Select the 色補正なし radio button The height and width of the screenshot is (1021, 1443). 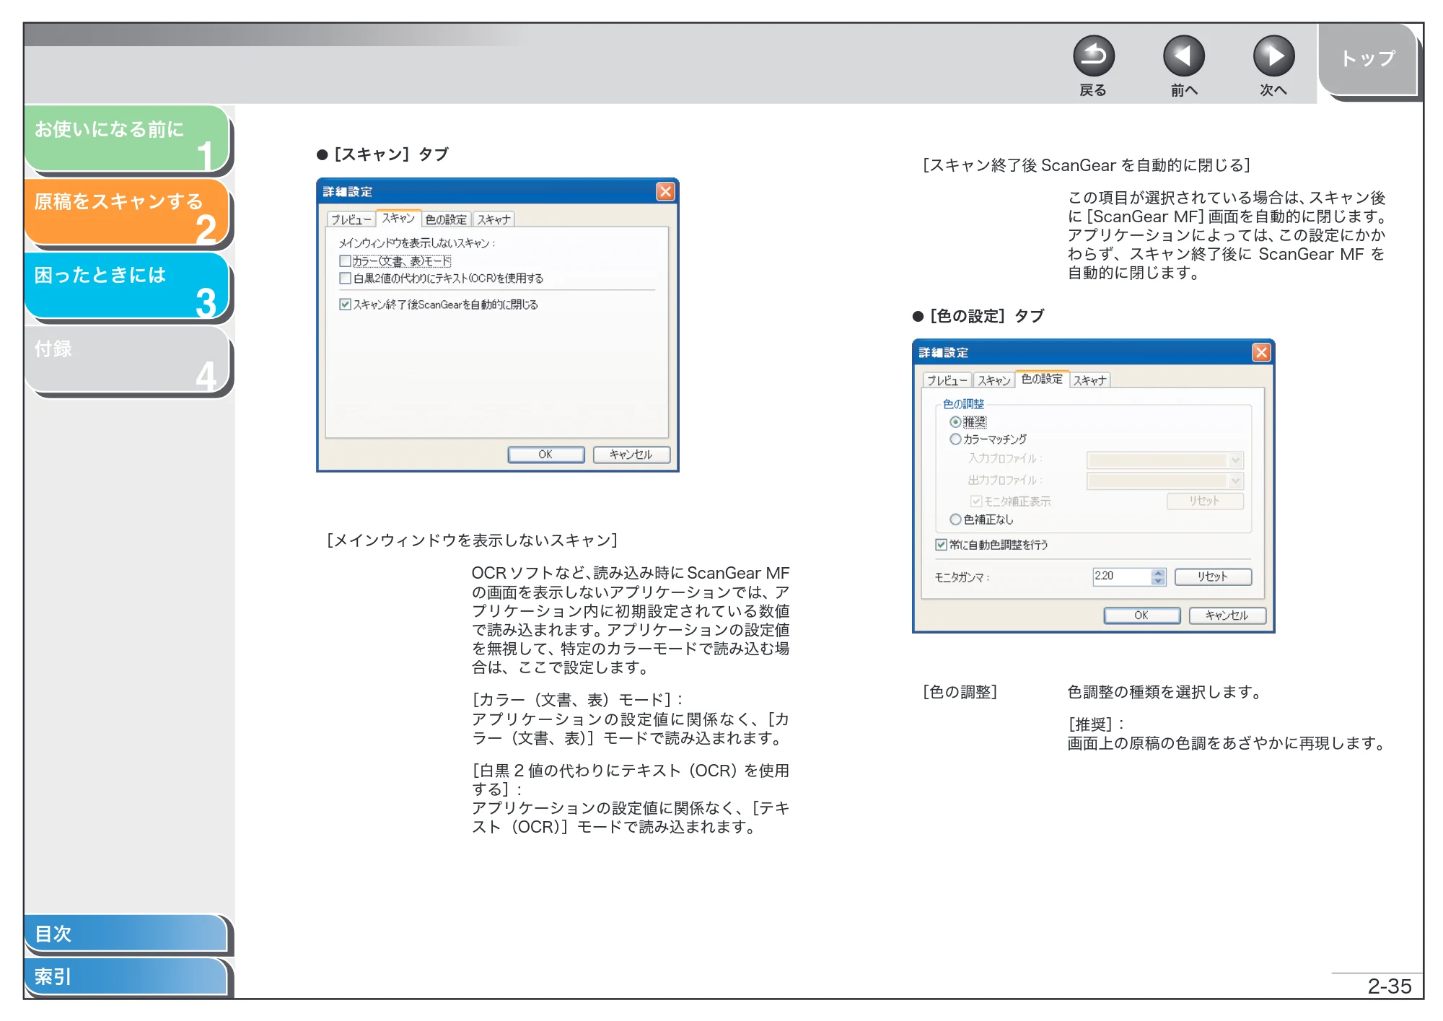point(955,520)
